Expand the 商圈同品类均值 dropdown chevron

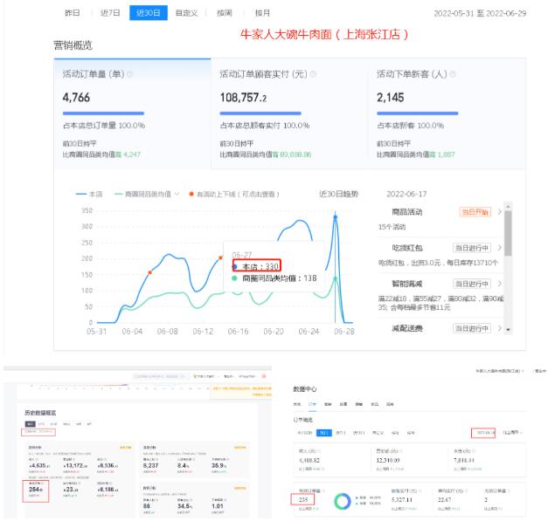[177, 194]
